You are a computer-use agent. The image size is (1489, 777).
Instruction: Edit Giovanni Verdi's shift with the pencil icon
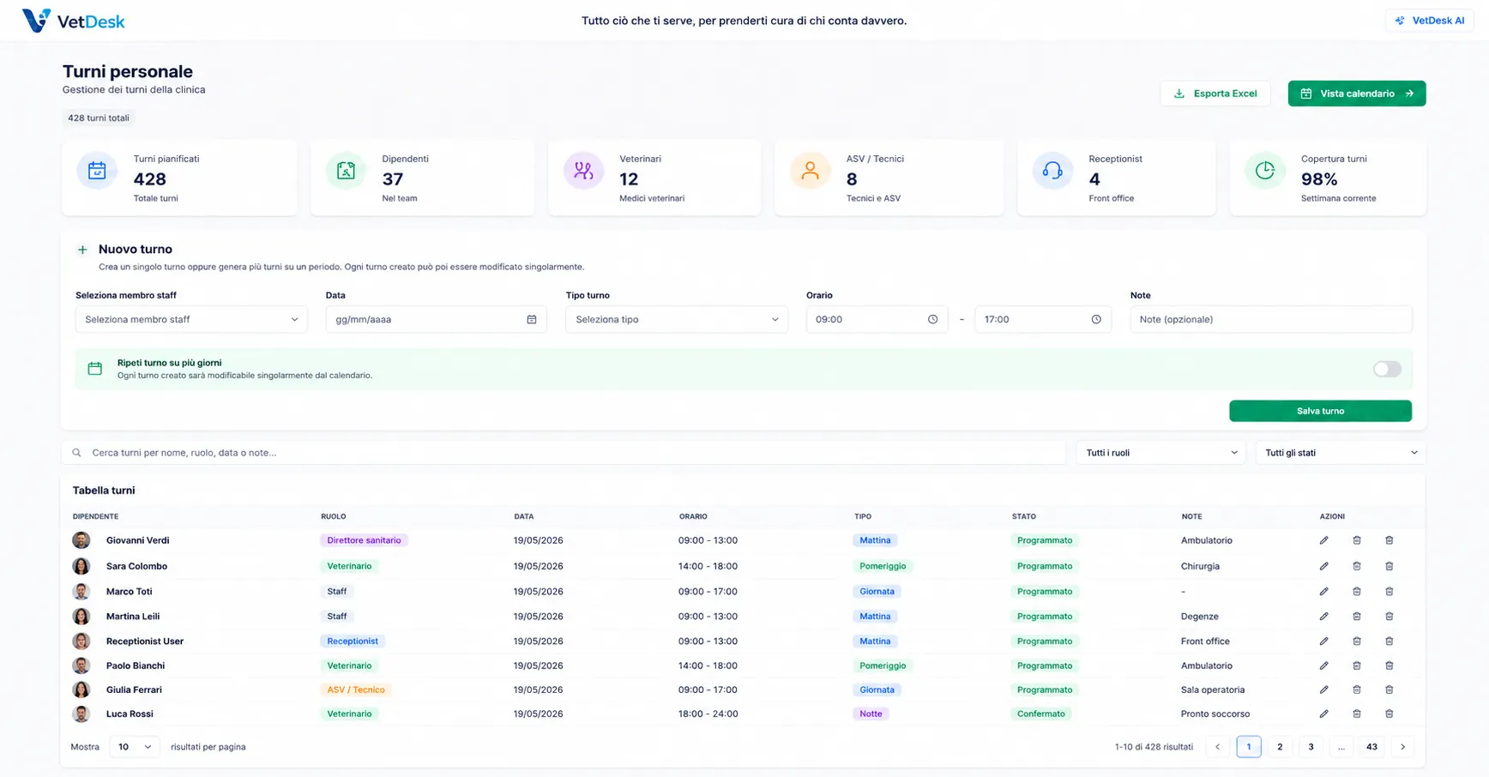pos(1323,540)
